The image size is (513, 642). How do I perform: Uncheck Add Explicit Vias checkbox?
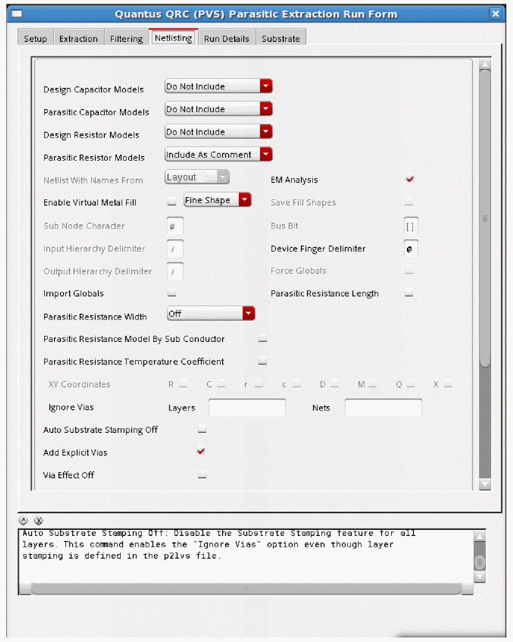coord(201,451)
